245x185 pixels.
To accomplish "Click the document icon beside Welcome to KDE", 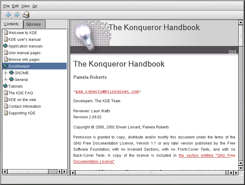I will 5,33.
